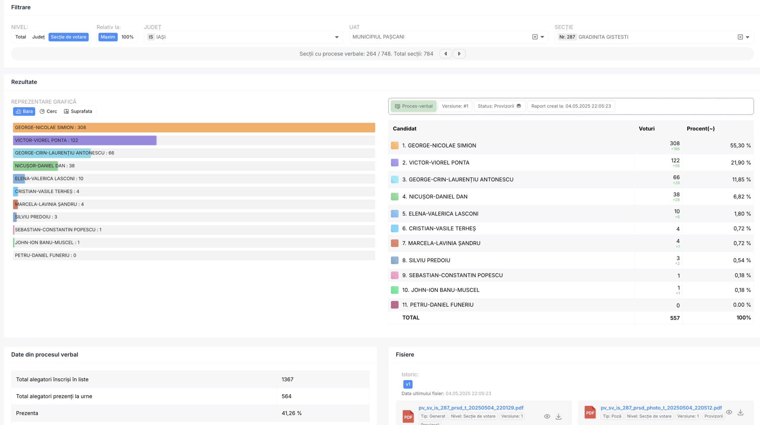Expand the UAT dropdown arrow
The height and width of the screenshot is (425, 760).
click(x=542, y=37)
